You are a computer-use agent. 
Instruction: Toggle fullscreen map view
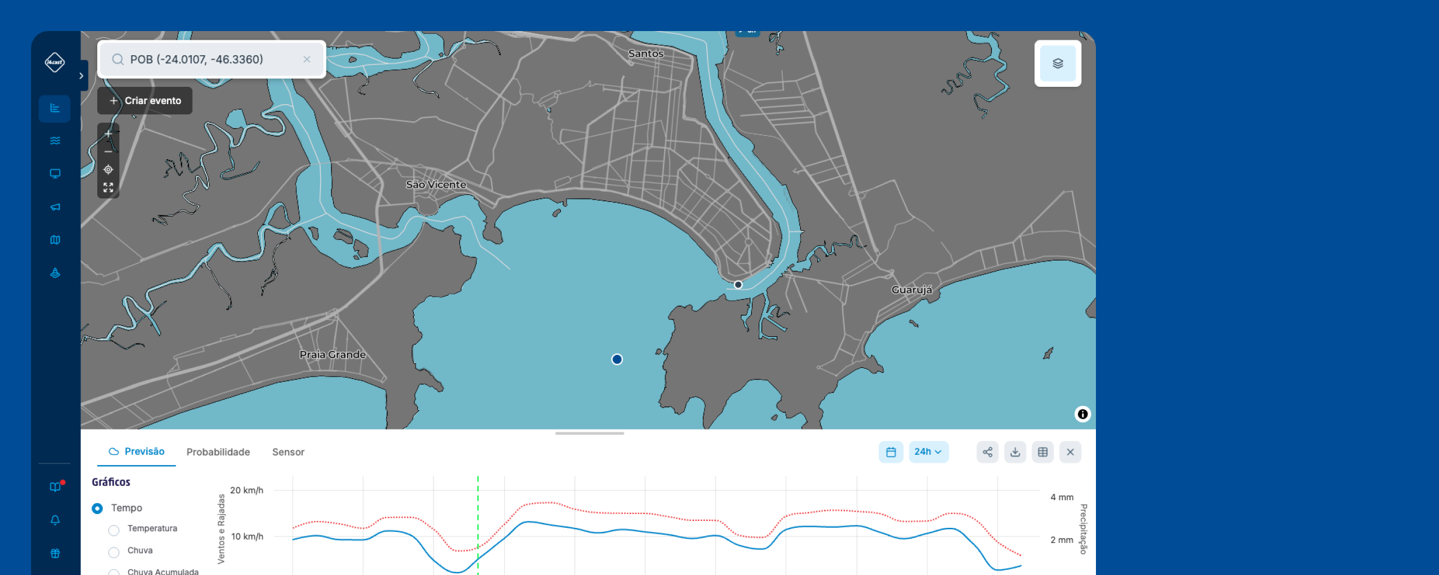[x=108, y=187]
